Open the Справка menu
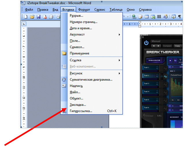Image resolution: width=187 pixels, height=147 pixels. [x=145, y=10]
